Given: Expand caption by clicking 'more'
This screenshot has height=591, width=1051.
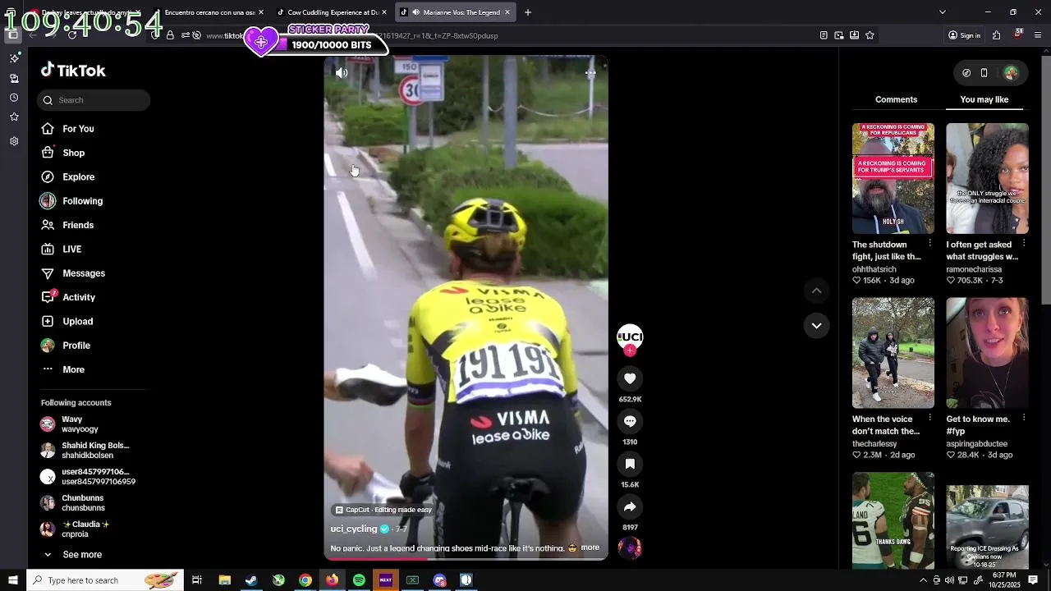Looking at the screenshot, I should click(590, 547).
